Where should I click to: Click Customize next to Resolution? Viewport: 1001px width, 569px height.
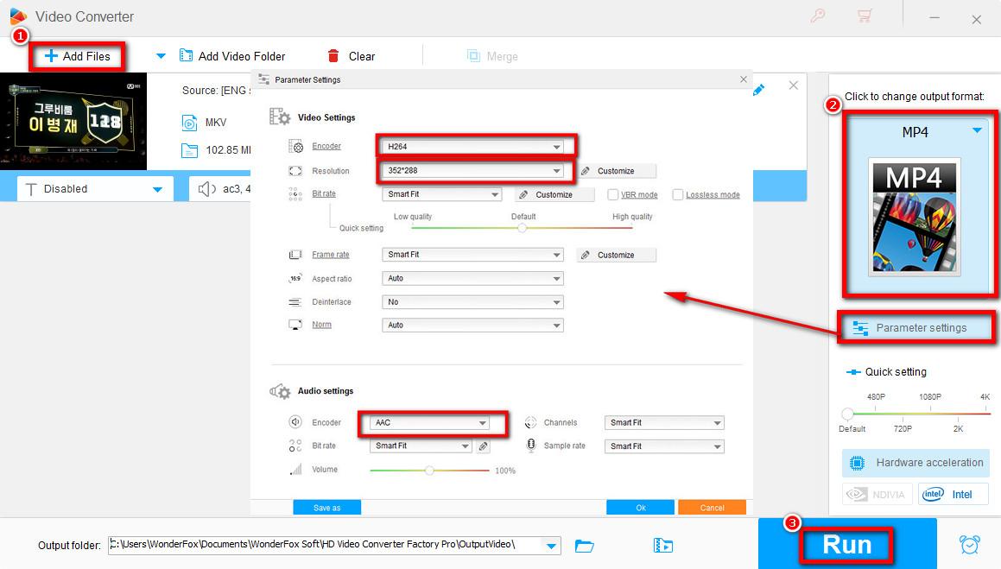617,171
